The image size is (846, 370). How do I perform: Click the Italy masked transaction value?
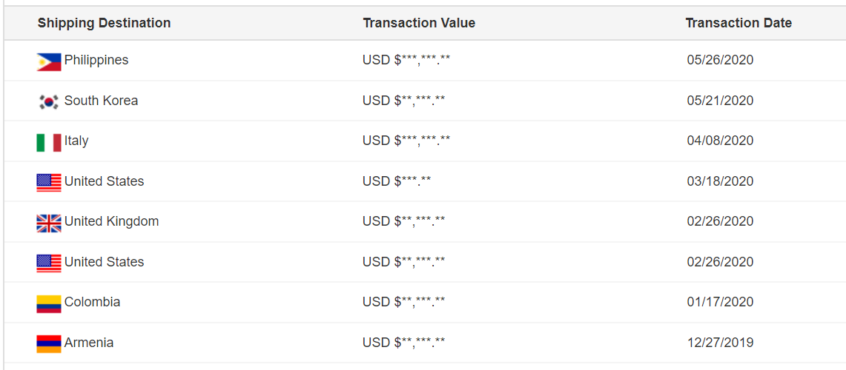(x=406, y=141)
